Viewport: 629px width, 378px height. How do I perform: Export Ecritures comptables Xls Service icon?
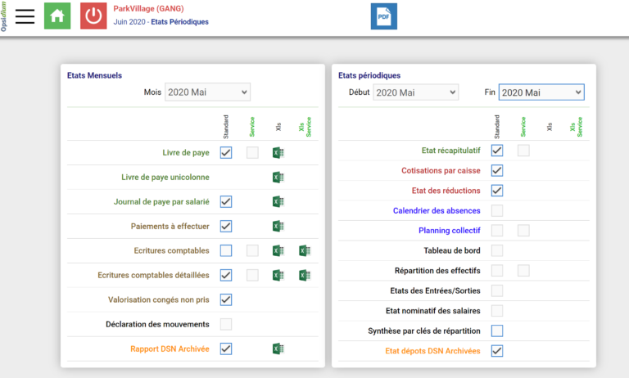[x=305, y=251]
